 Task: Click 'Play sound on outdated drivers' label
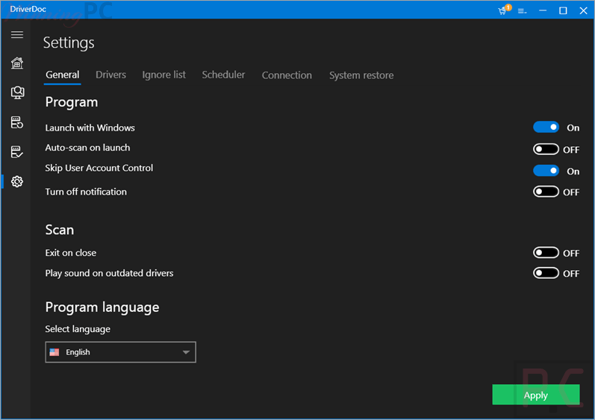point(109,273)
